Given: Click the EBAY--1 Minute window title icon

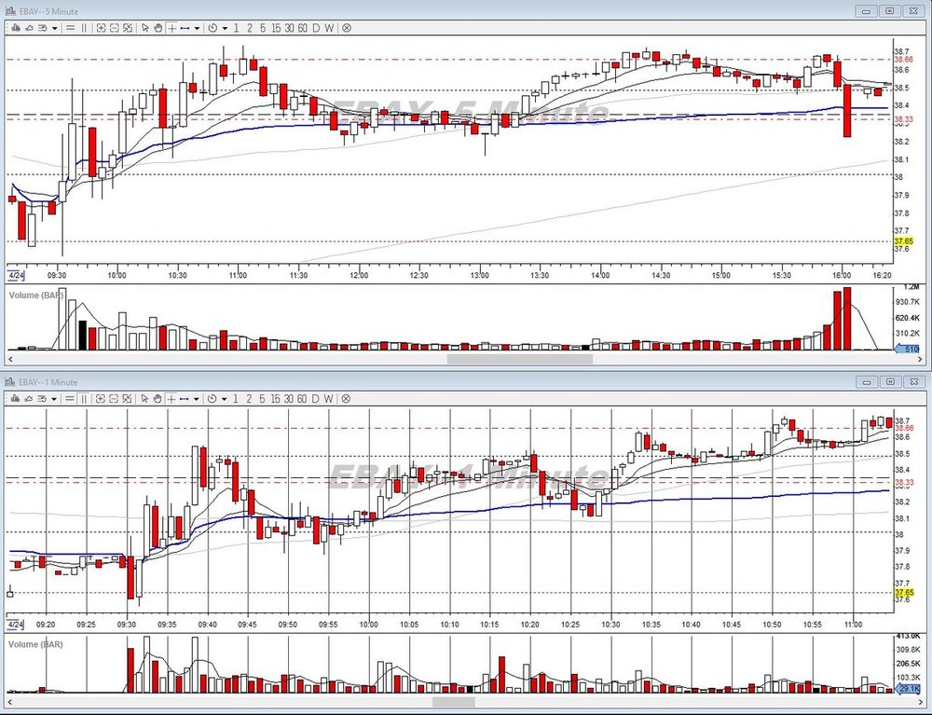Looking at the screenshot, I should point(10,381).
